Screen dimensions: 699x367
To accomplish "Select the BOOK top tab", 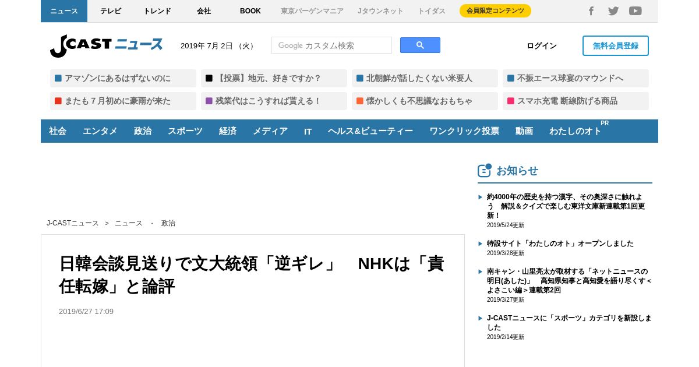I will point(250,11).
